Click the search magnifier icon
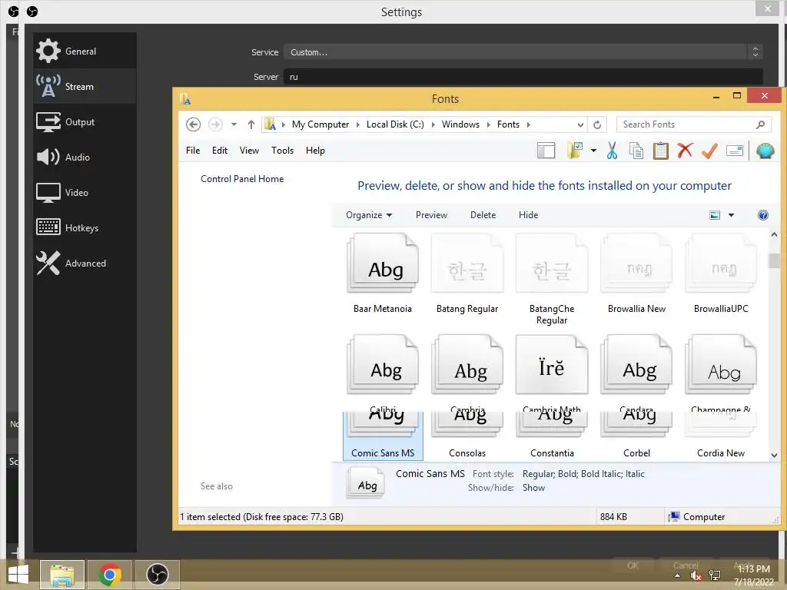 coord(760,124)
